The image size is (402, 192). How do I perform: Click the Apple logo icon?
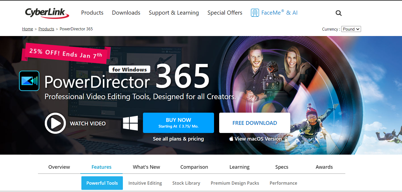pyautogui.click(x=231, y=139)
